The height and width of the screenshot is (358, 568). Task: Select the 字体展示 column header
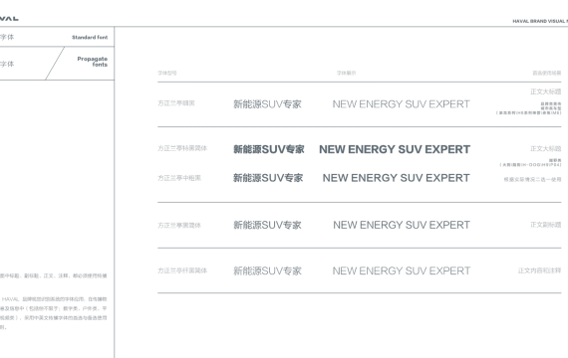pos(347,73)
